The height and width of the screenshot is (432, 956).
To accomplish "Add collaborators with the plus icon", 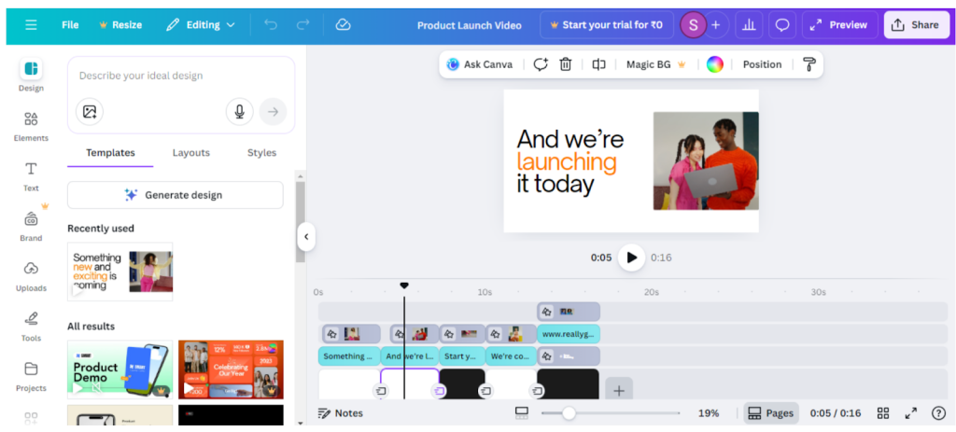I will coord(716,25).
